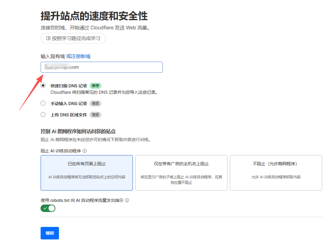The width and height of the screenshot is (335, 244).
Task: Click 高级 badge beside 手动输入 DNS 记录
Action: [96, 104]
